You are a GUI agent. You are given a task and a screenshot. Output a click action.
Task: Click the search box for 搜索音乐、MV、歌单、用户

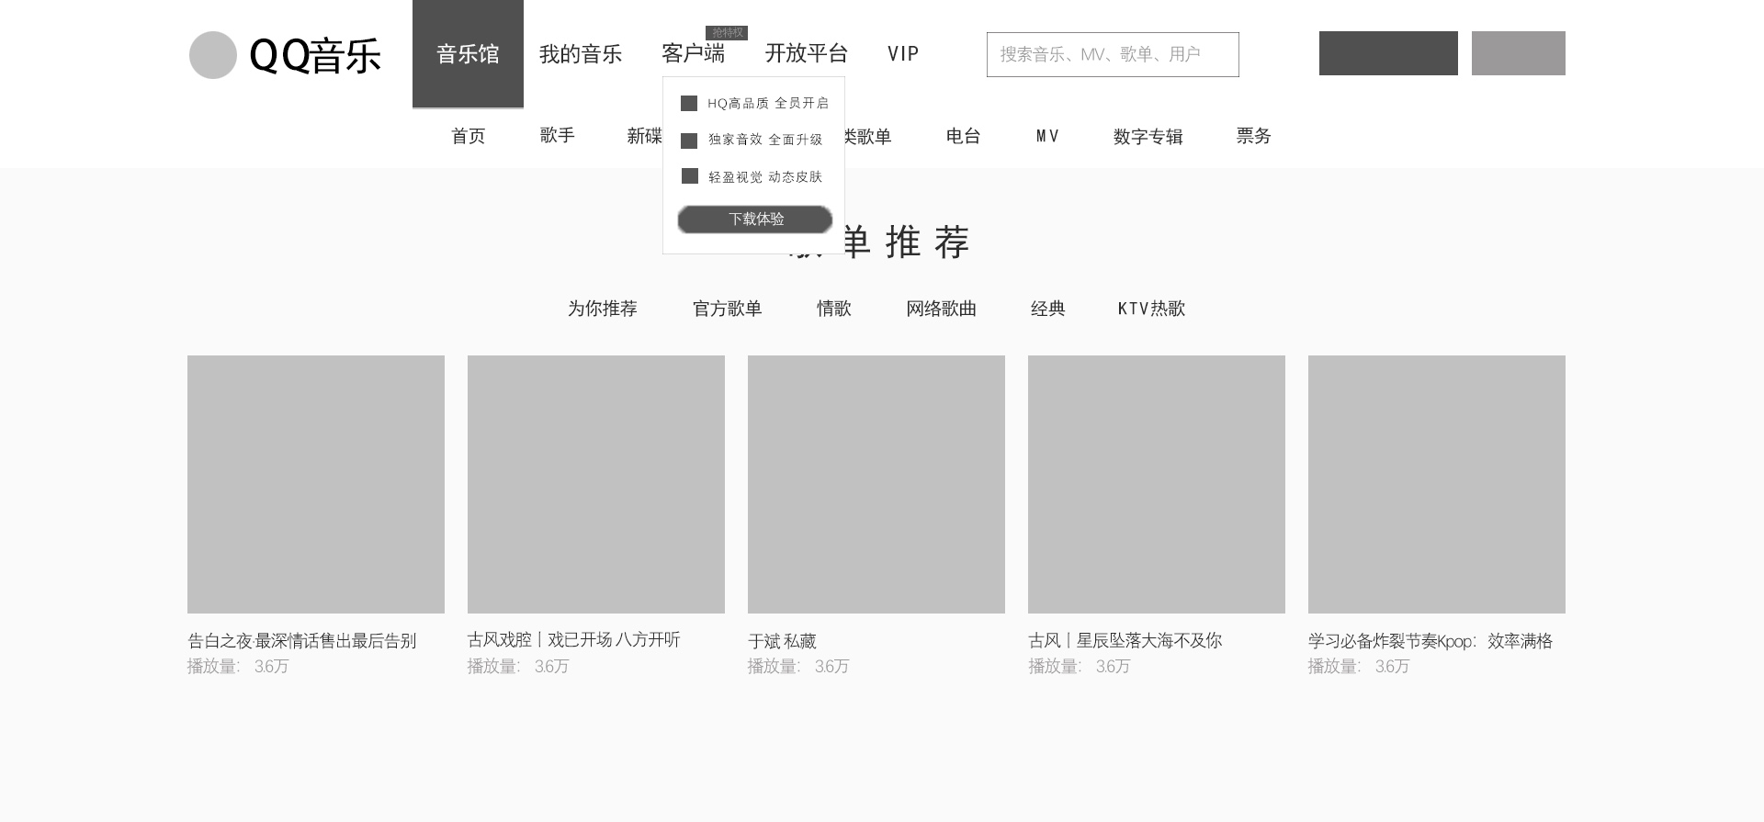click(1113, 54)
